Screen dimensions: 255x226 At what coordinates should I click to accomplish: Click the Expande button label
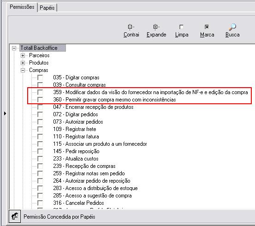pos(156,35)
